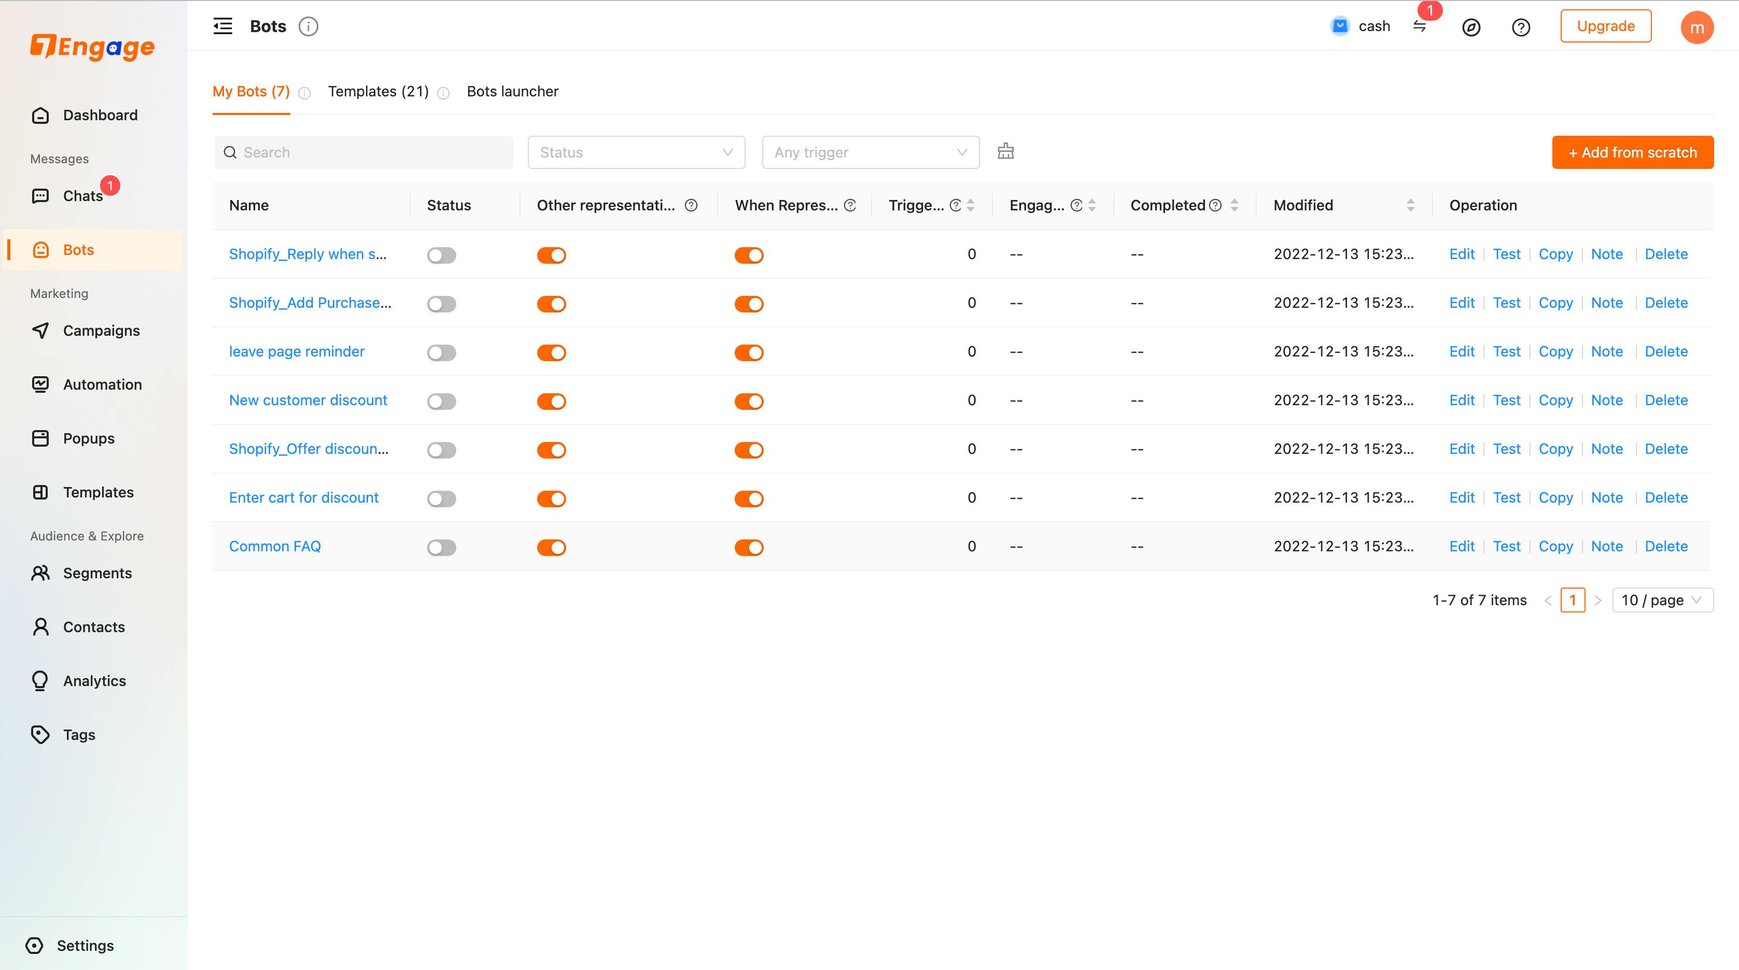Click the switch-account arrows icon
The width and height of the screenshot is (1739, 970).
(1420, 26)
